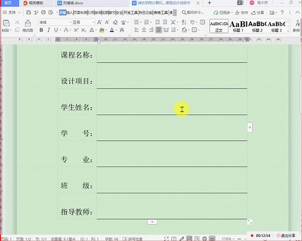Go to the 首页 home tab
Image resolution: width=302 pixels, height=241 pixels.
pyautogui.click(x=8, y=3)
